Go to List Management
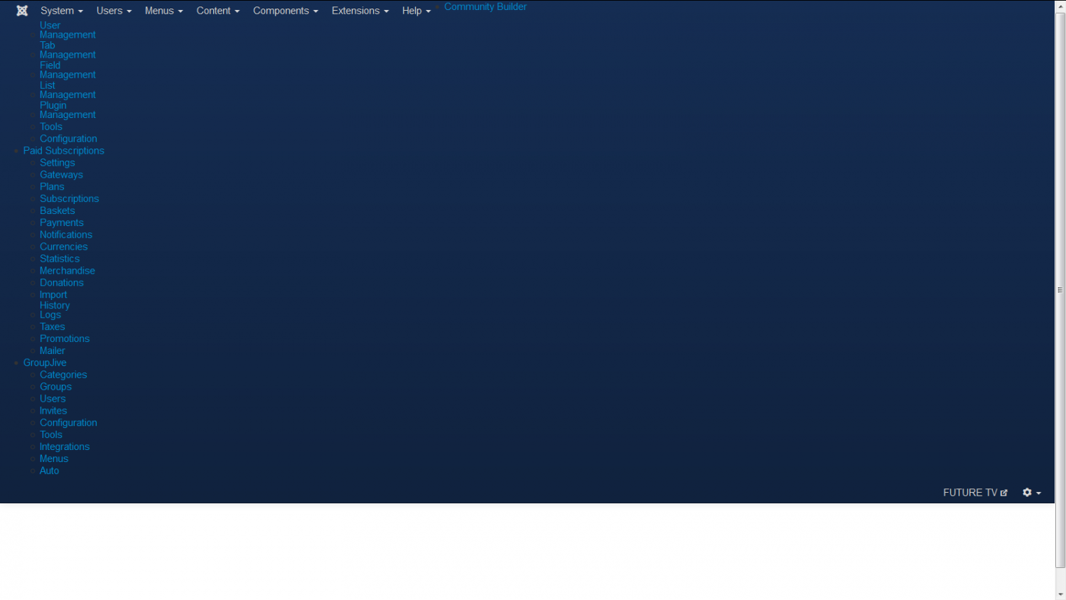The image size is (1066, 600). pos(68,90)
